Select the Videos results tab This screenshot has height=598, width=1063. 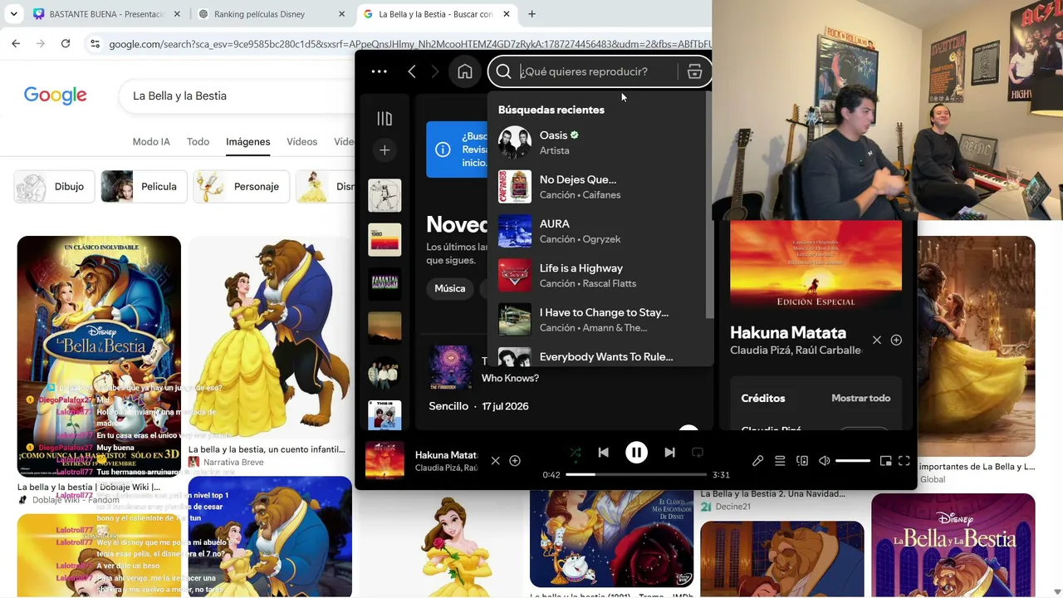pos(302,142)
